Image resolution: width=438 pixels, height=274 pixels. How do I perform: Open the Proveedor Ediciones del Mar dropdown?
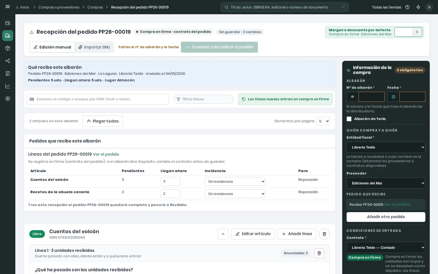tap(386, 183)
